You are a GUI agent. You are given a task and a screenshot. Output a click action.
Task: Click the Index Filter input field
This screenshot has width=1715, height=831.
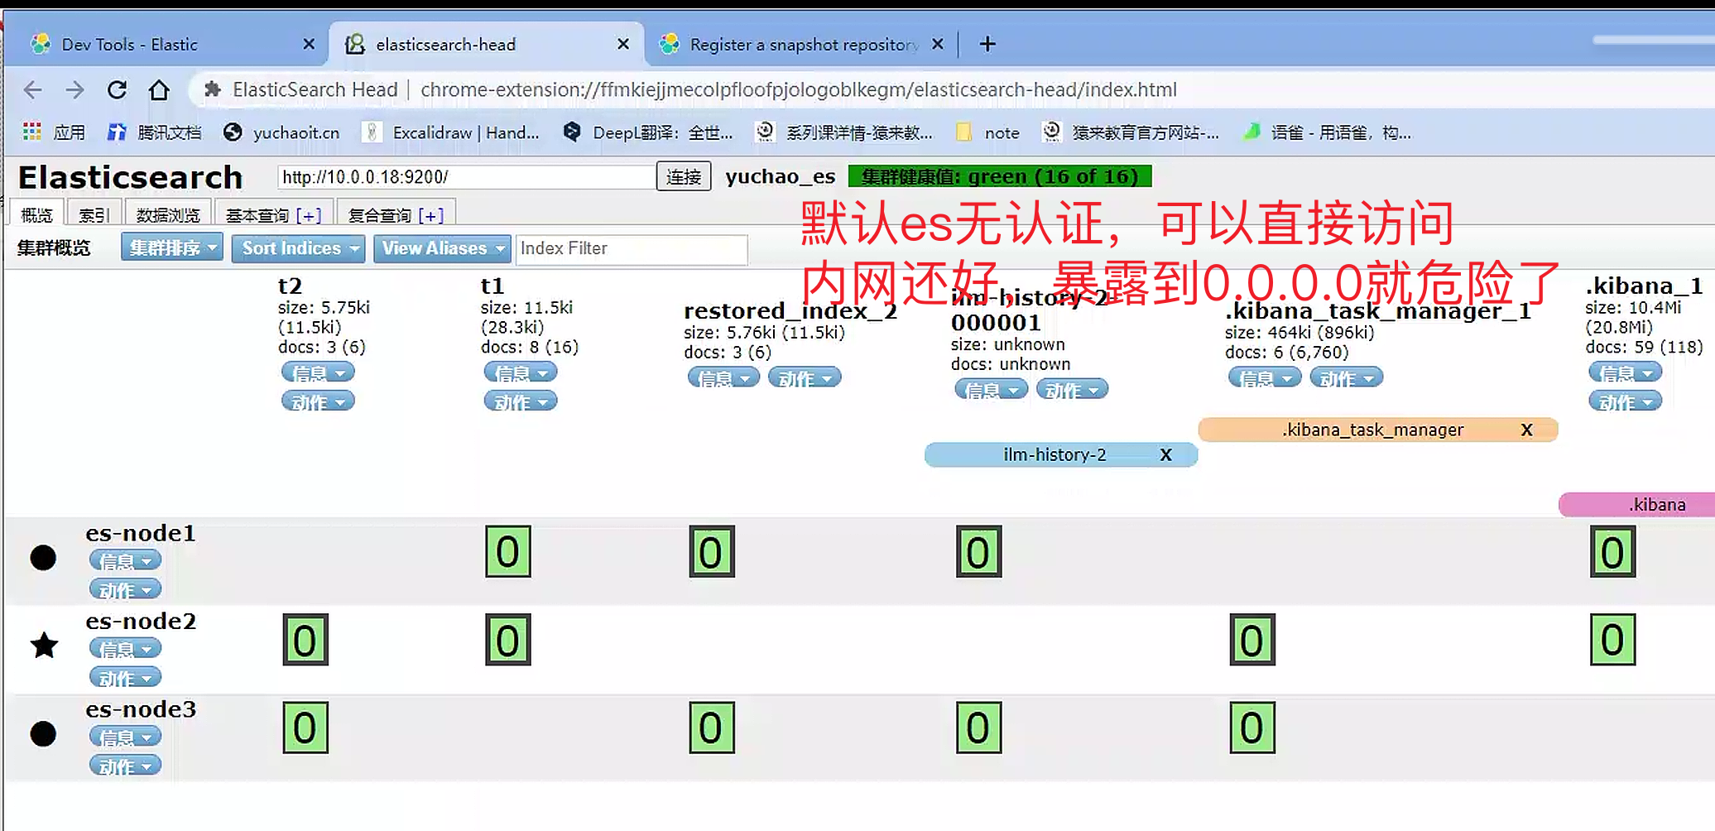coord(631,248)
